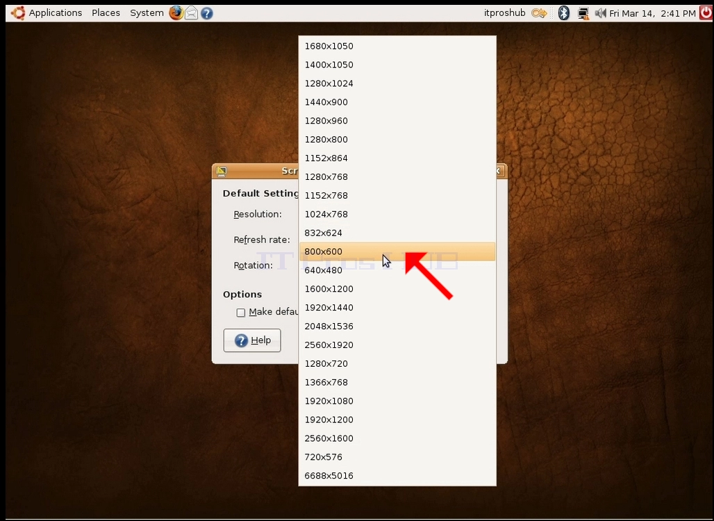Select the 1152x864 resolution
The width and height of the screenshot is (714, 521).
pos(397,158)
